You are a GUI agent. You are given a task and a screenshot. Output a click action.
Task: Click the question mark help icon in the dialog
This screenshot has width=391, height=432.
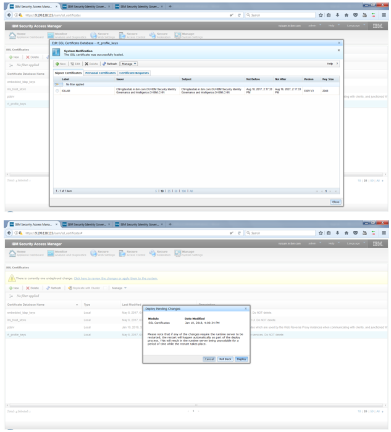point(337,64)
